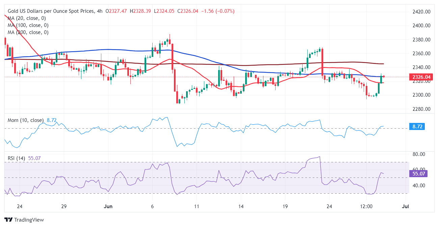Expand the Mom (10, close) indicator legend
This screenshot has width=439, height=227.
25,120
